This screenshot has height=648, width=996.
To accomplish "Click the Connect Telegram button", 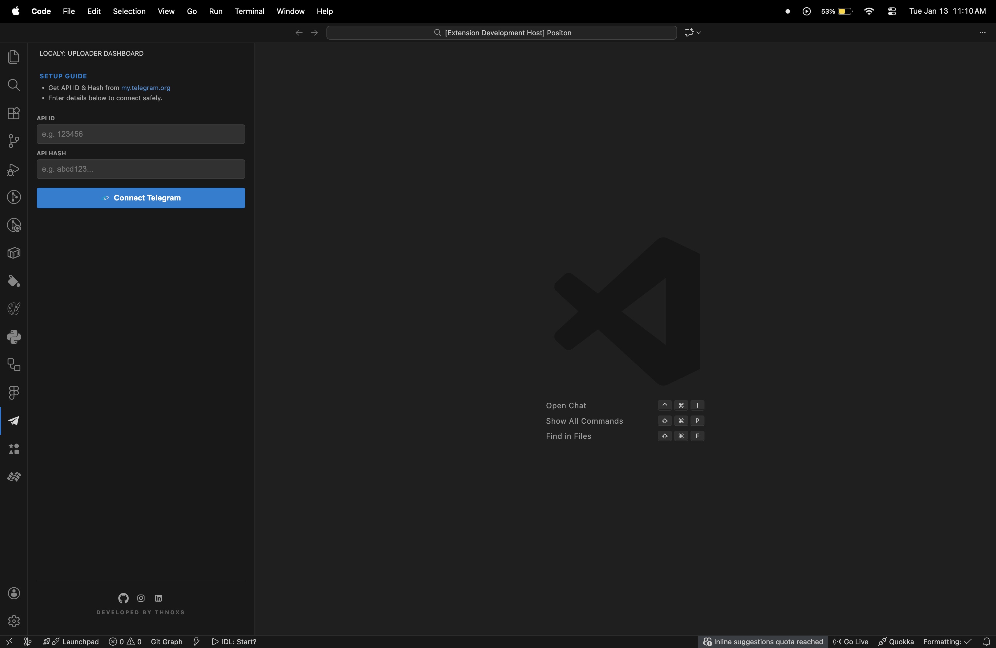I will click(140, 198).
